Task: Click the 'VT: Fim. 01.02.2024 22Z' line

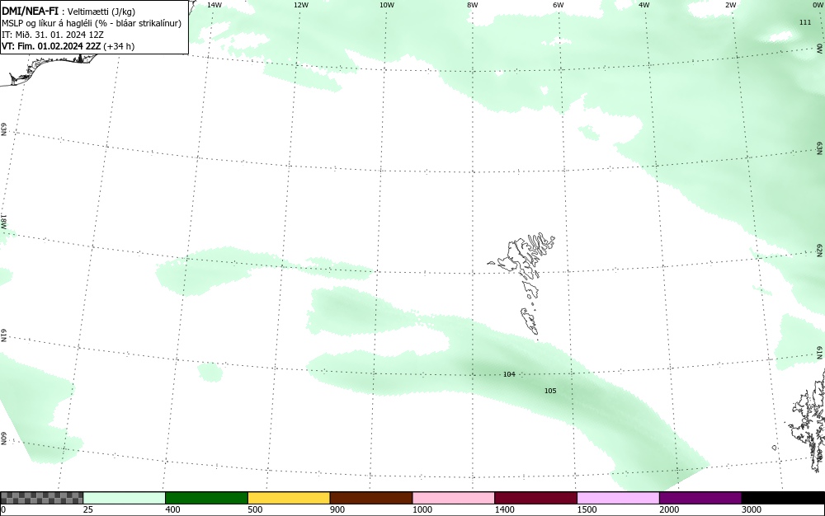Action: (x=51, y=46)
